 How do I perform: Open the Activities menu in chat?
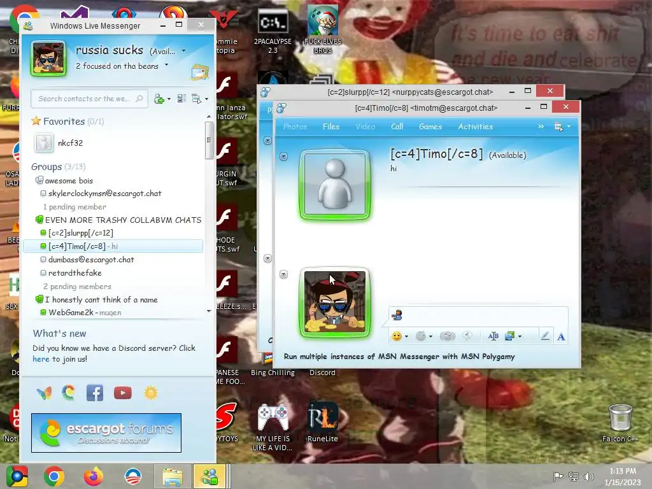pos(475,127)
